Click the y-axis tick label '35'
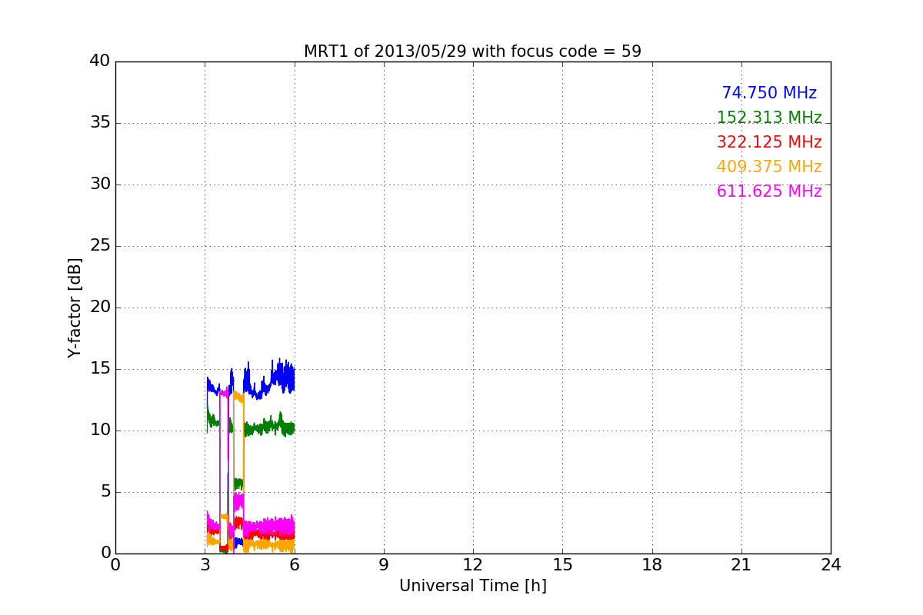Viewport: 923px width, 615px height. pos(100,123)
